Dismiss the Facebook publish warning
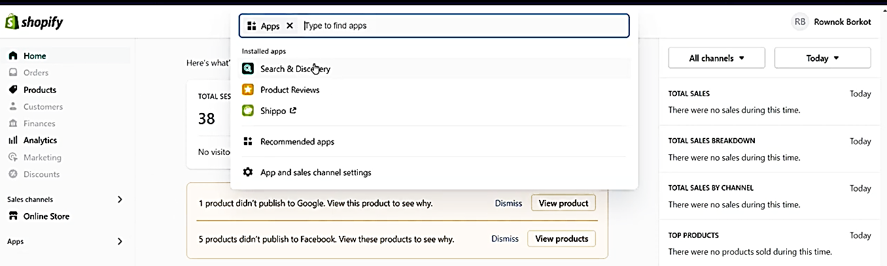This screenshot has width=887, height=266. 505,239
